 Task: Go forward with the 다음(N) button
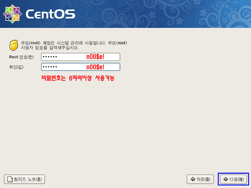233,179
